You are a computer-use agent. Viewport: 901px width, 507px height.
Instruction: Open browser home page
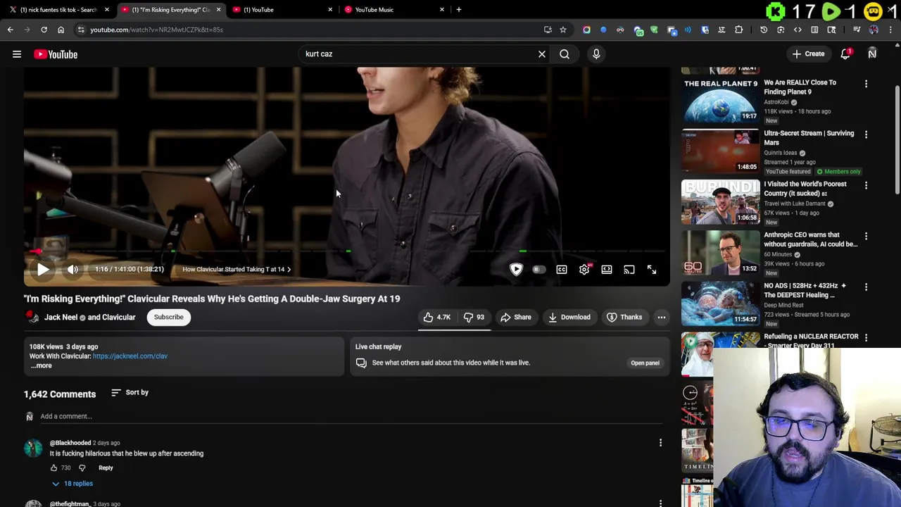tap(61, 30)
